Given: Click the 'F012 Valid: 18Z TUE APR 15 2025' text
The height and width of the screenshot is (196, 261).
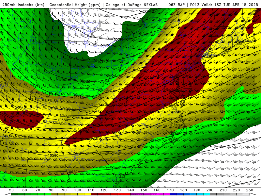Looking at the screenshot, I should point(224,5).
